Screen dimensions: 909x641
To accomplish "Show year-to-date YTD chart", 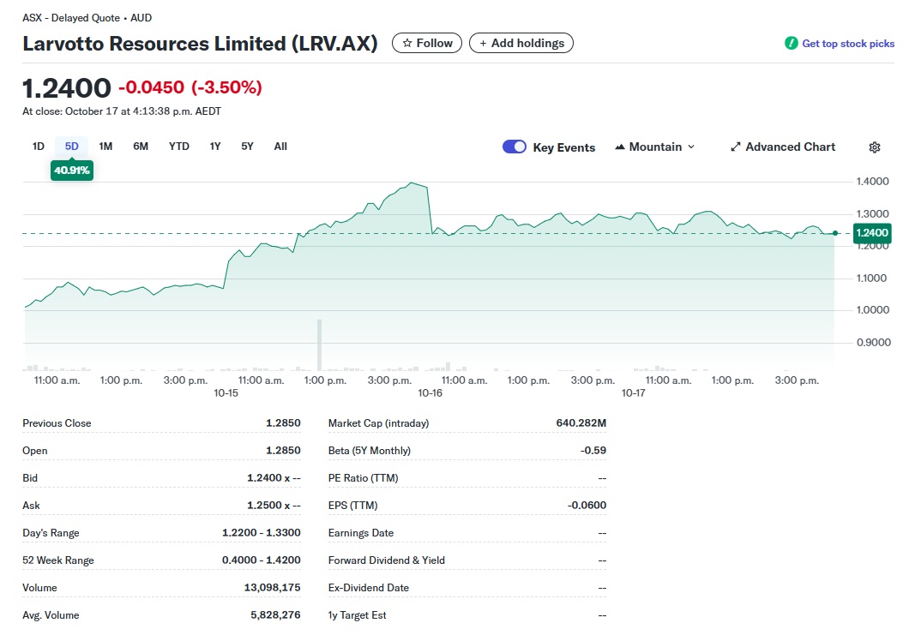I will (x=178, y=147).
